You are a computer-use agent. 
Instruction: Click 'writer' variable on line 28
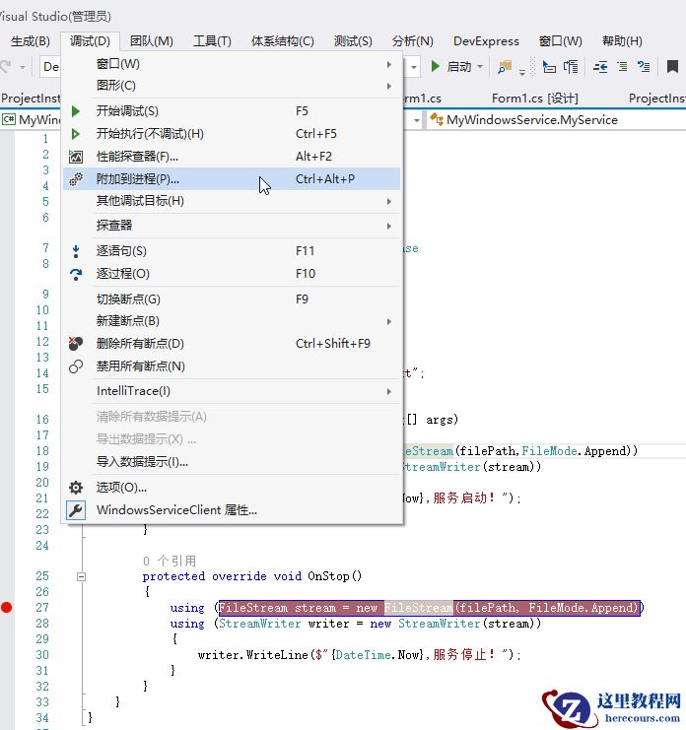328,624
